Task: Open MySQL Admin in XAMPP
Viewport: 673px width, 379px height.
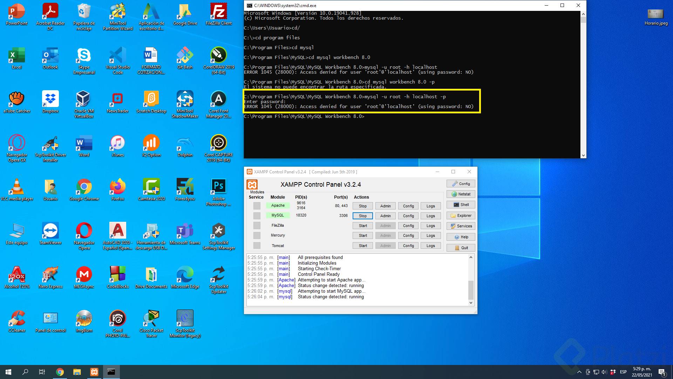Action: (x=386, y=216)
